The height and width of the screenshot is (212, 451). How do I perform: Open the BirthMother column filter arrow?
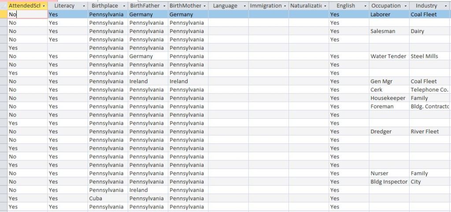204,6
